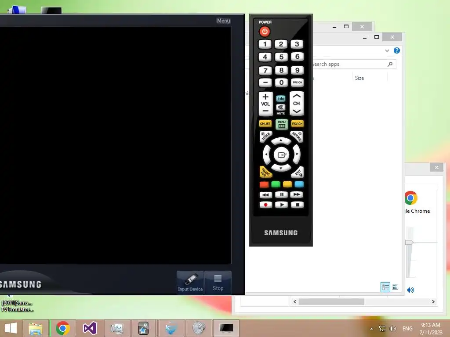Open Visual Studio from the taskbar
The height and width of the screenshot is (337, 450).
coord(90,328)
